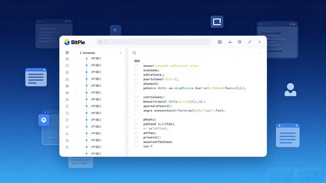
Task: Click the back arrow tile above the window
Action: click(x=115, y=30)
